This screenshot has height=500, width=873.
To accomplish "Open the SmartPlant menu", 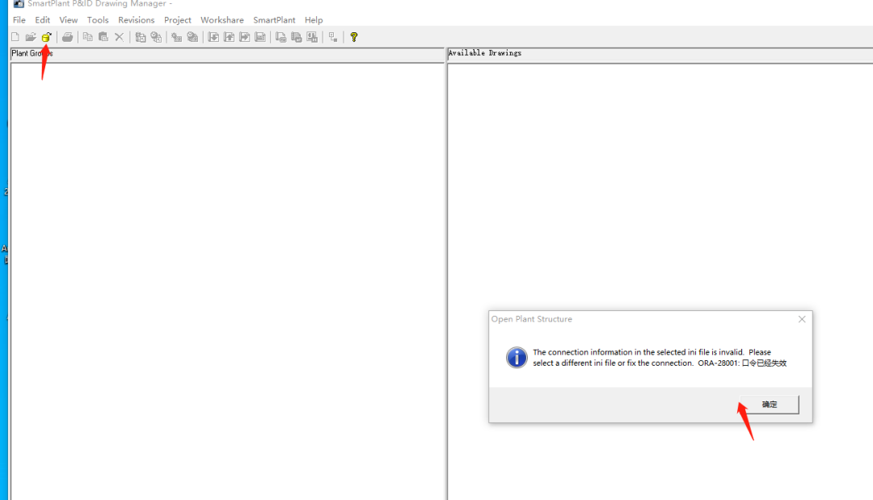I will [x=274, y=20].
